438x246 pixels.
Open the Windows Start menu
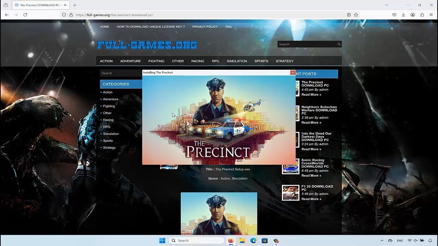point(162,241)
